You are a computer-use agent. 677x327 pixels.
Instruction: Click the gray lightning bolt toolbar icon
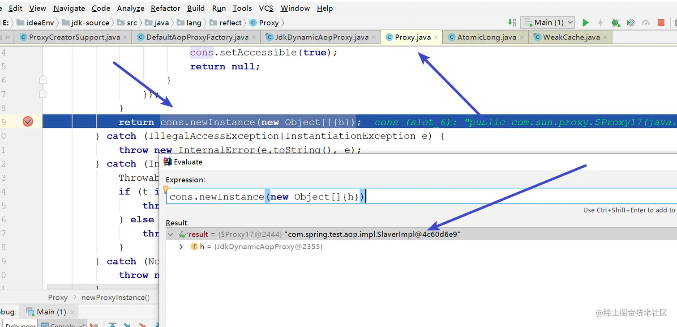coord(600,22)
